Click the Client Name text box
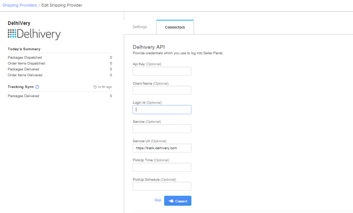This screenshot has height=213, width=353. pyautogui.click(x=162, y=90)
